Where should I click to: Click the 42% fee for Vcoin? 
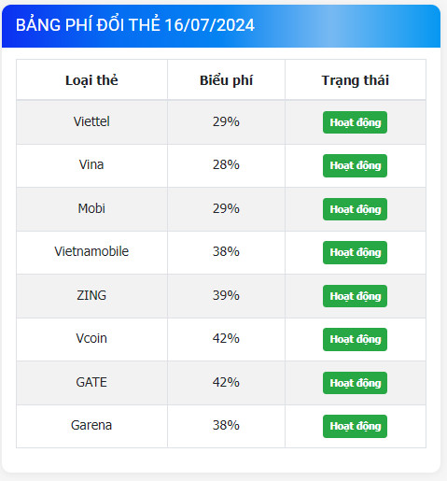pyautogui.click(x=226, y=338)
